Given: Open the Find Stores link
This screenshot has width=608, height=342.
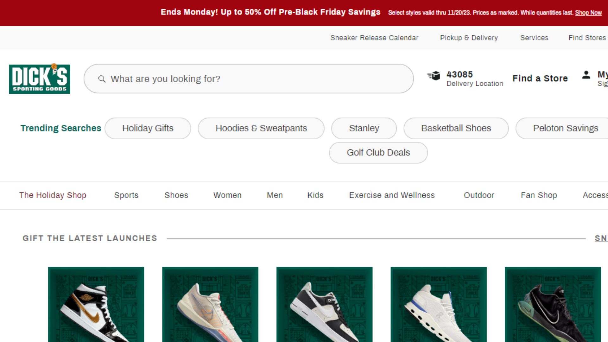Looking at the screenshot, I should click(587, 38).
